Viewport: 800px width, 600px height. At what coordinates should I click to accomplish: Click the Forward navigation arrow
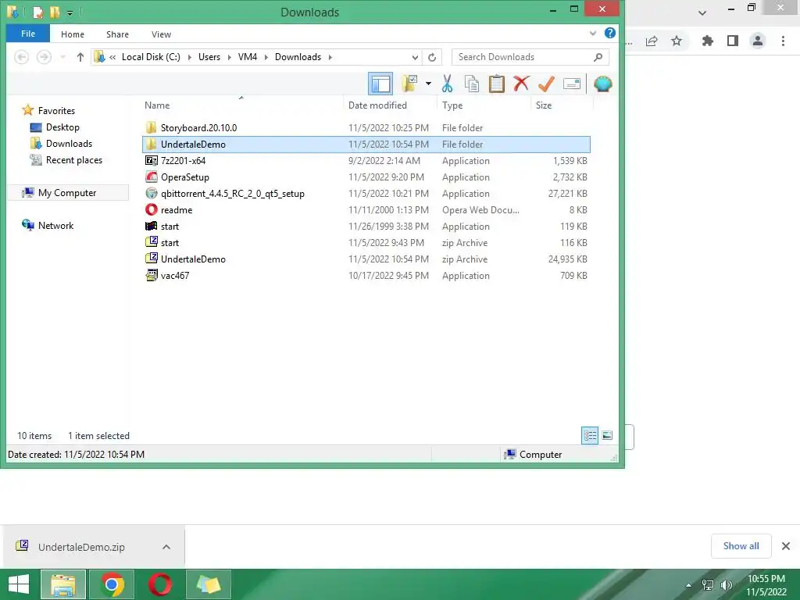point(44,57)
